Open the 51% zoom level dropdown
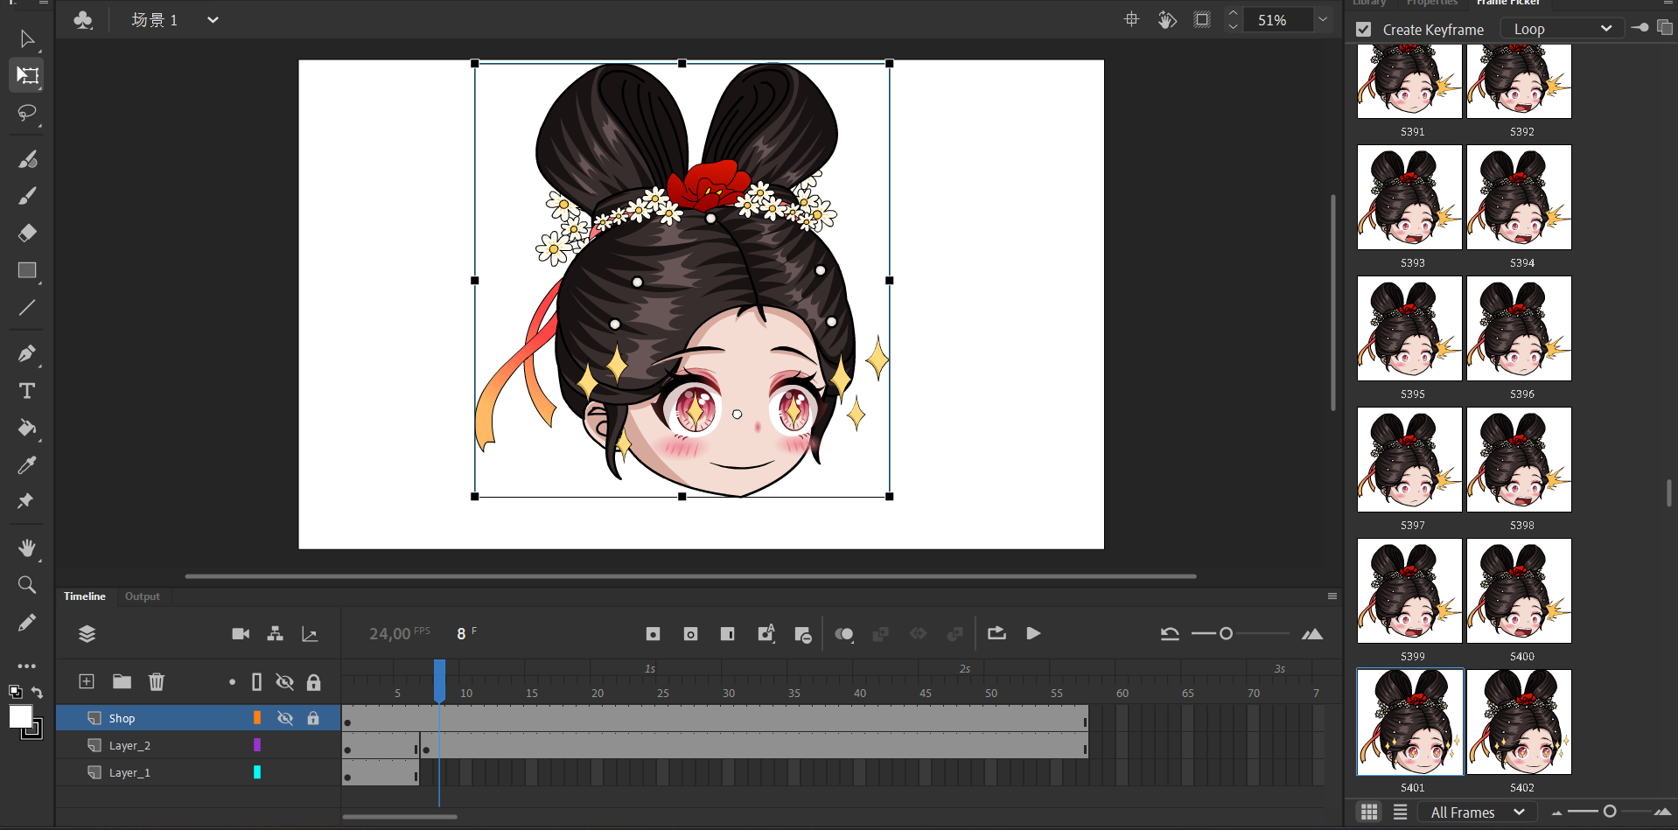The image size is (1678, 830). [x=1323, y=19]
